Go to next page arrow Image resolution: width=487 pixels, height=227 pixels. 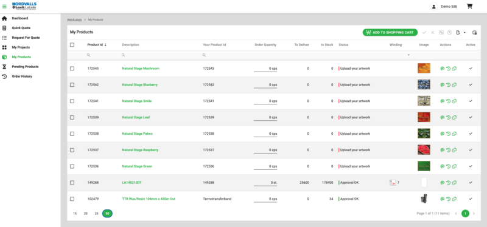(x=474, y=214)
